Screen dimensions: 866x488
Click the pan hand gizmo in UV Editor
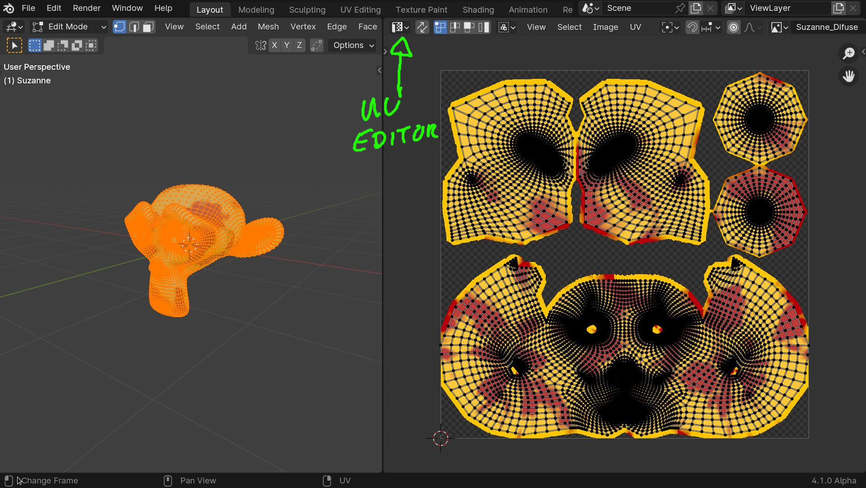(x=848, y=76)
